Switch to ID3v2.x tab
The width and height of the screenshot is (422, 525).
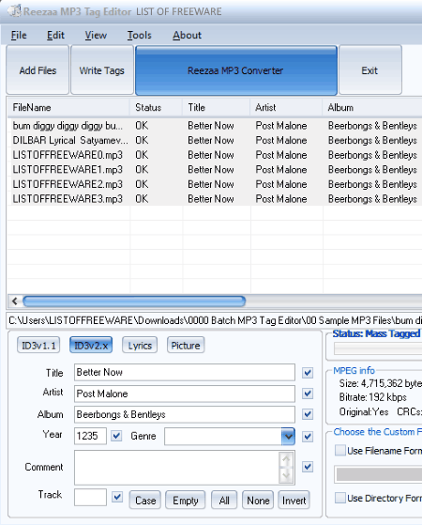tap(91, 346)
